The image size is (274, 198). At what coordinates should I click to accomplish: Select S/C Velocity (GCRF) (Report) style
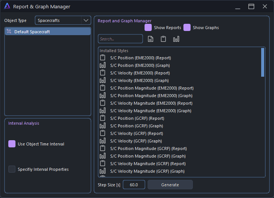(x=180, y=133)
